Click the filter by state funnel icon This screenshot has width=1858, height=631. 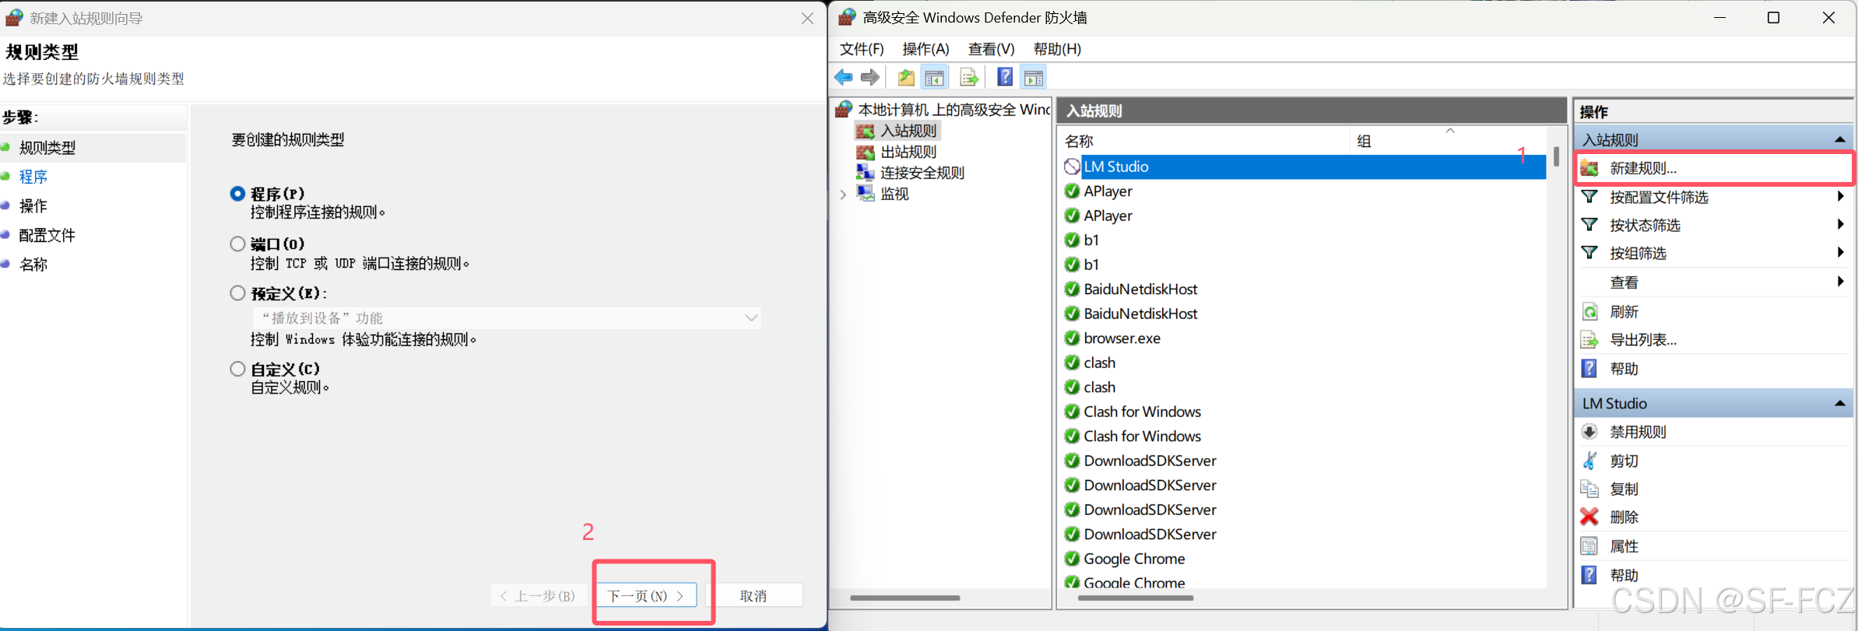point(1589,225)
